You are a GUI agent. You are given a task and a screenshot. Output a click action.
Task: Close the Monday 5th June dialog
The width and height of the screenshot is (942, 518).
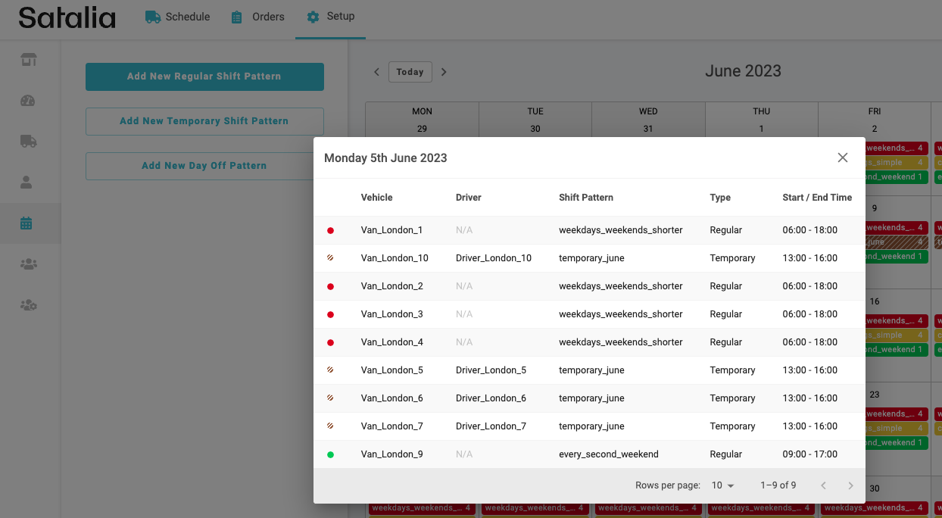(842, 158)
